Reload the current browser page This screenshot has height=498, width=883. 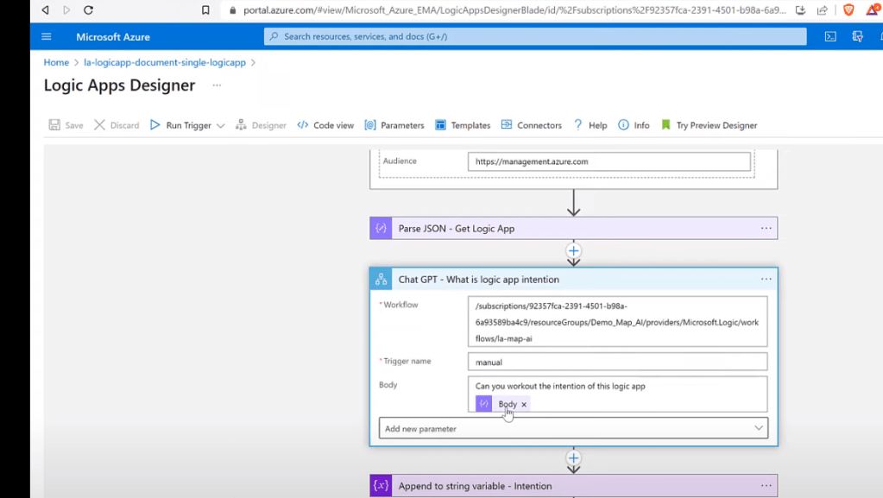coord(88,9)
